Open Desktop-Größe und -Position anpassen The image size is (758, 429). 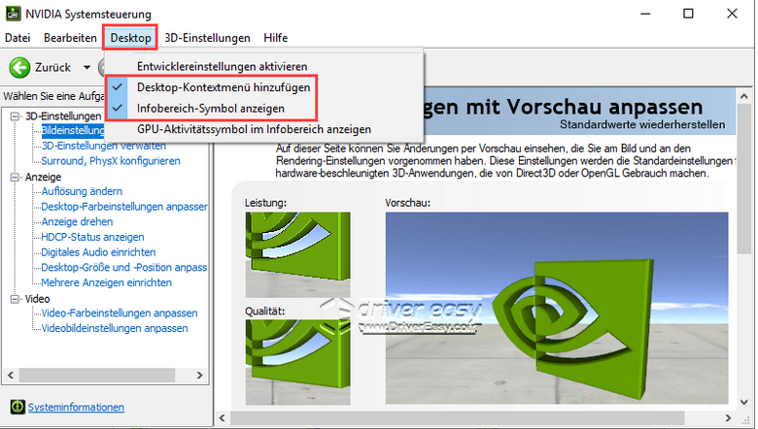[123, 267]
